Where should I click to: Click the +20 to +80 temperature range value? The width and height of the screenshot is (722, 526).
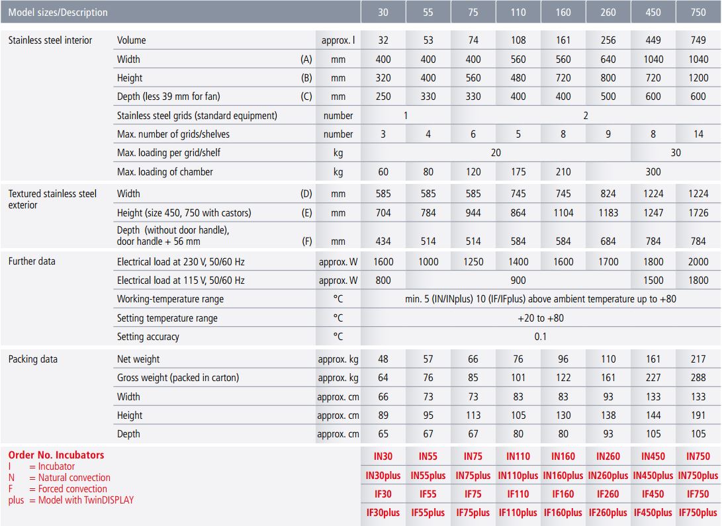[541, 318]
